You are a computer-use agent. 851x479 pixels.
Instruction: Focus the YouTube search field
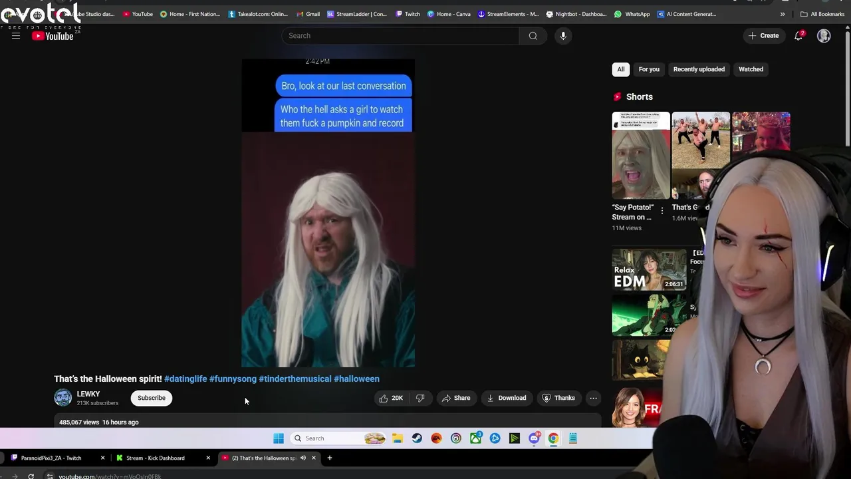pos(401,36)
